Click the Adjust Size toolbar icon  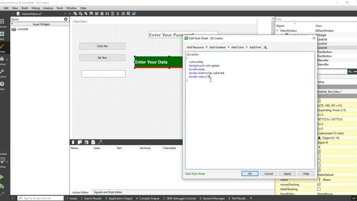pos(134,13)
